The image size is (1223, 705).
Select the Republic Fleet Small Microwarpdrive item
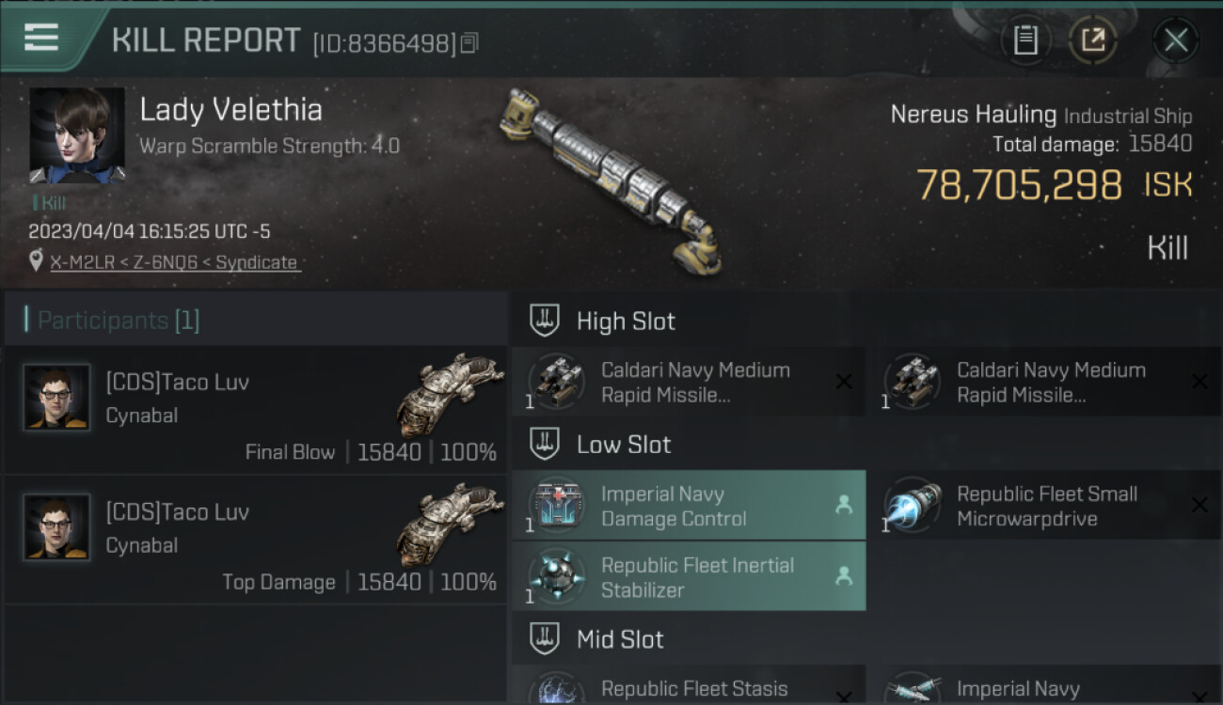pos(1044,506)
